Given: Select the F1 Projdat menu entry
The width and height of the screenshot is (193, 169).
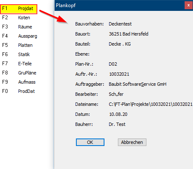Looking at the screenshot, I should pyautogui.click(x=18, y=9).
